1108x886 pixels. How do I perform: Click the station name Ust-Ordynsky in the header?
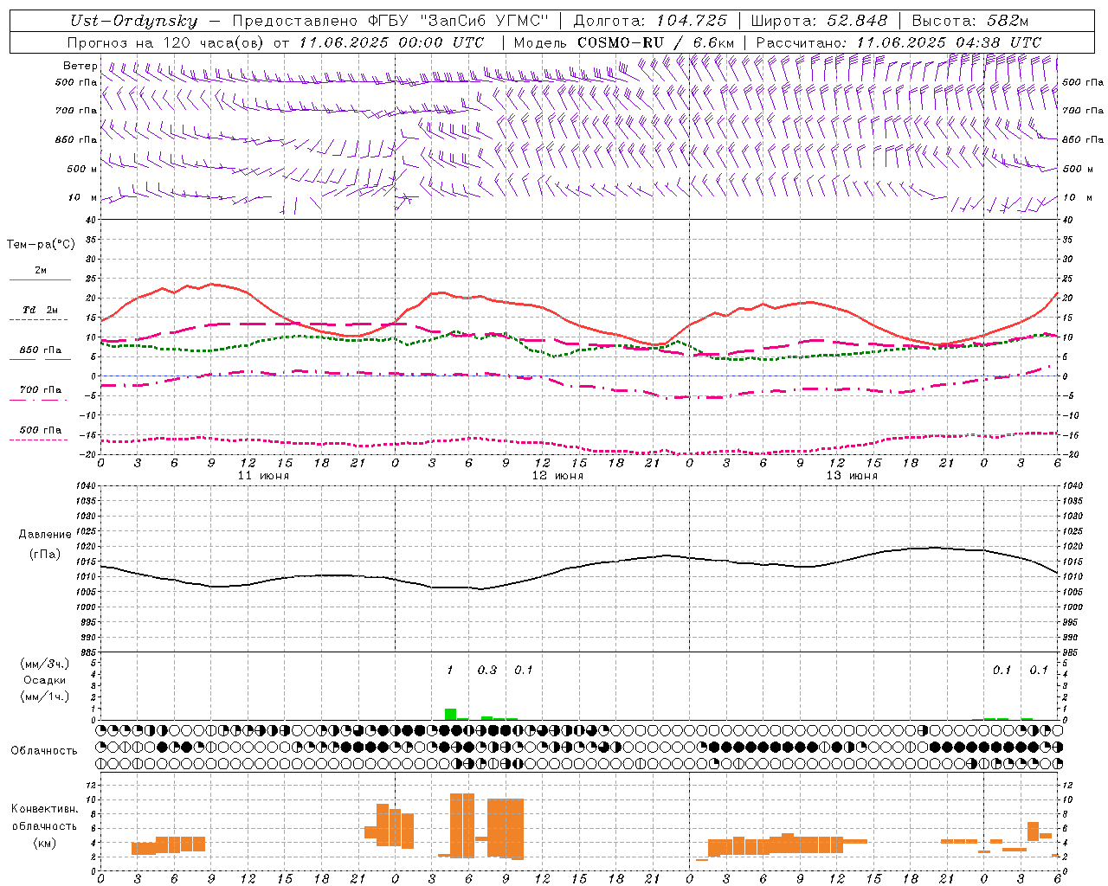coord(133,21)
